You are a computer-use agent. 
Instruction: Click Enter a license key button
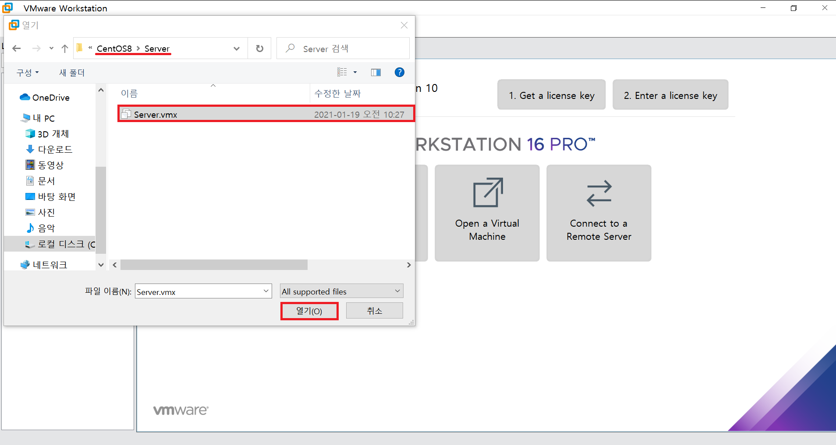670,95
